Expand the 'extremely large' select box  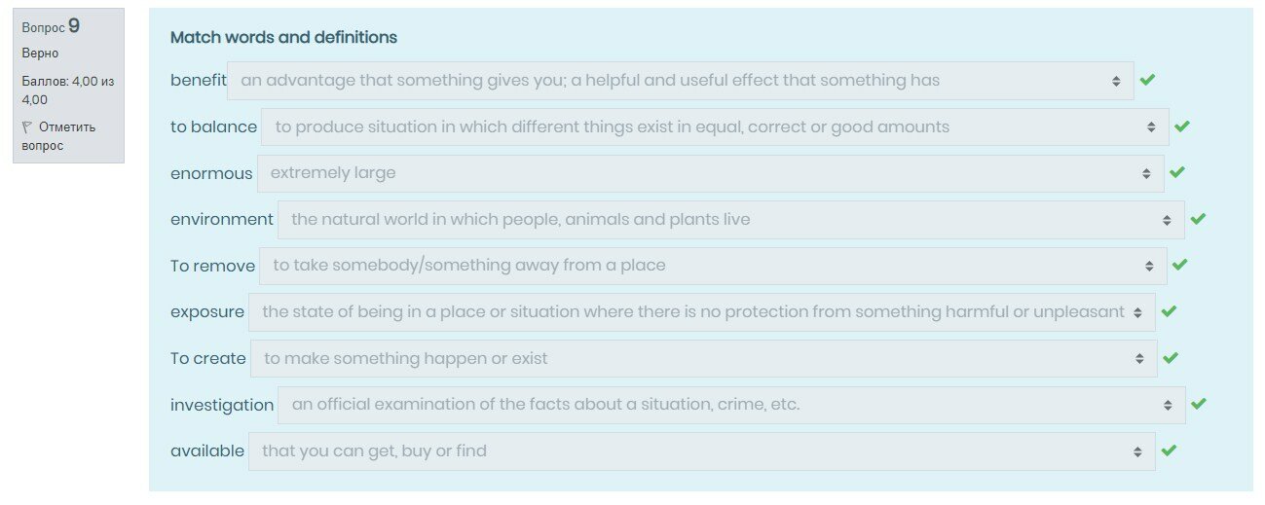(710, 173)
